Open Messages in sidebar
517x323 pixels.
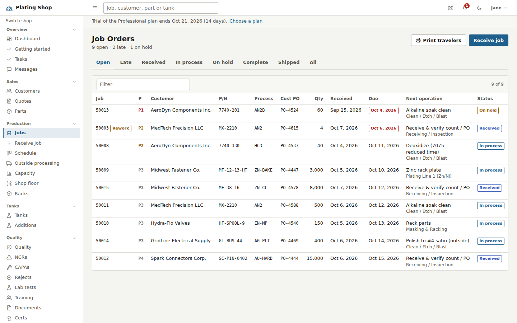pyautogui.click(x=41, y=69)
